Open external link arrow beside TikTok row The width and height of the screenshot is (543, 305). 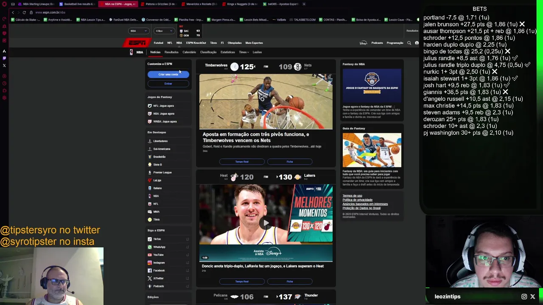[188, 239]
